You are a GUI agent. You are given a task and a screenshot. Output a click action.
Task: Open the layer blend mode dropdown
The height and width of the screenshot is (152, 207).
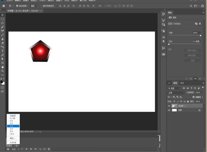tap(176, 93)
